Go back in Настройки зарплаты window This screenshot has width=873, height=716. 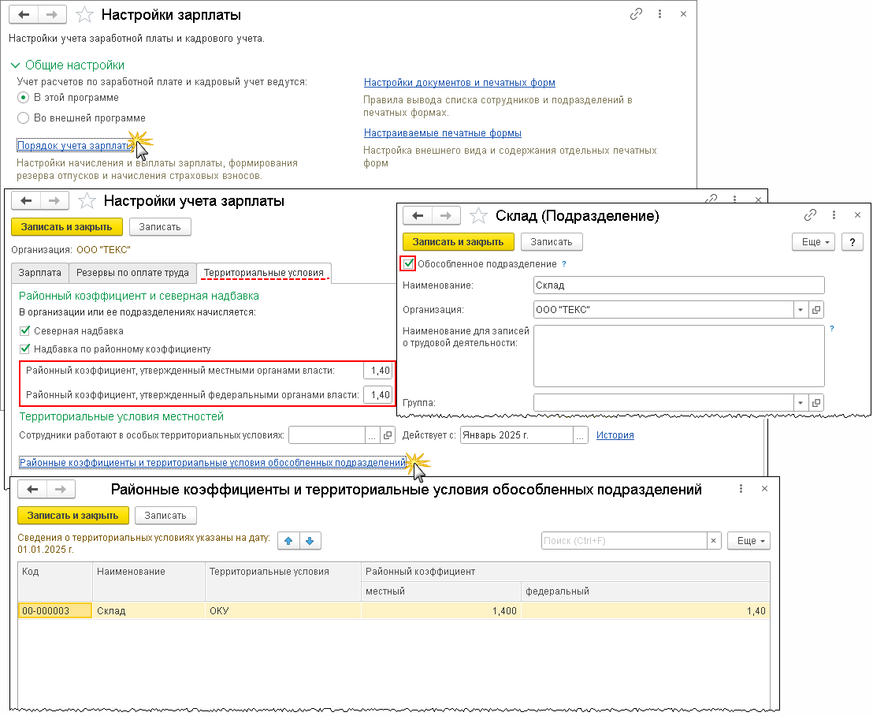pos(24,14)
